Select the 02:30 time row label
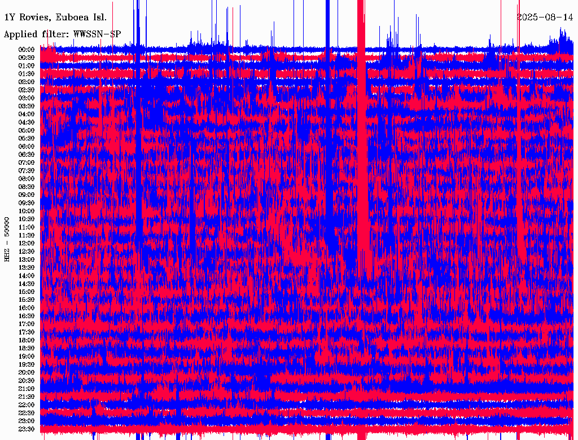578x440 pixels. click(x=27, y=90)
